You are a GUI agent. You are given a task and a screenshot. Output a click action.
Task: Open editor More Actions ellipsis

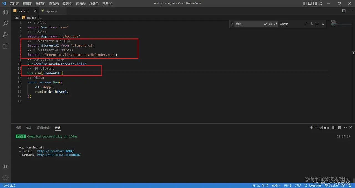click(350, 11)
